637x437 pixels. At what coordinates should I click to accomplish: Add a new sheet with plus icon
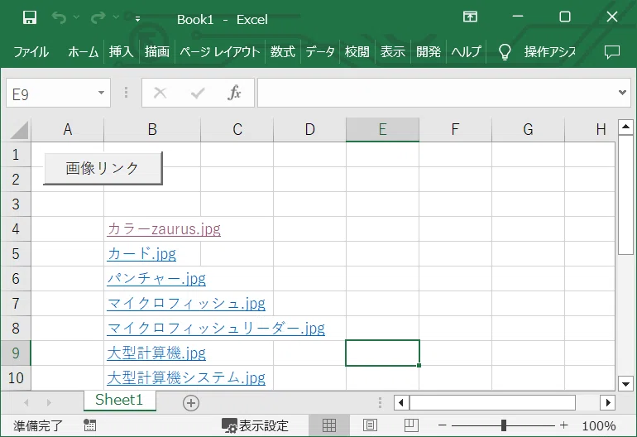[x=191, y=403]
